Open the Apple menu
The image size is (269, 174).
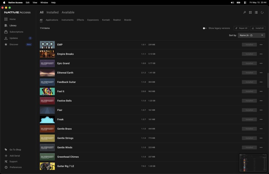pyautogui.click(x=4, y=3)
